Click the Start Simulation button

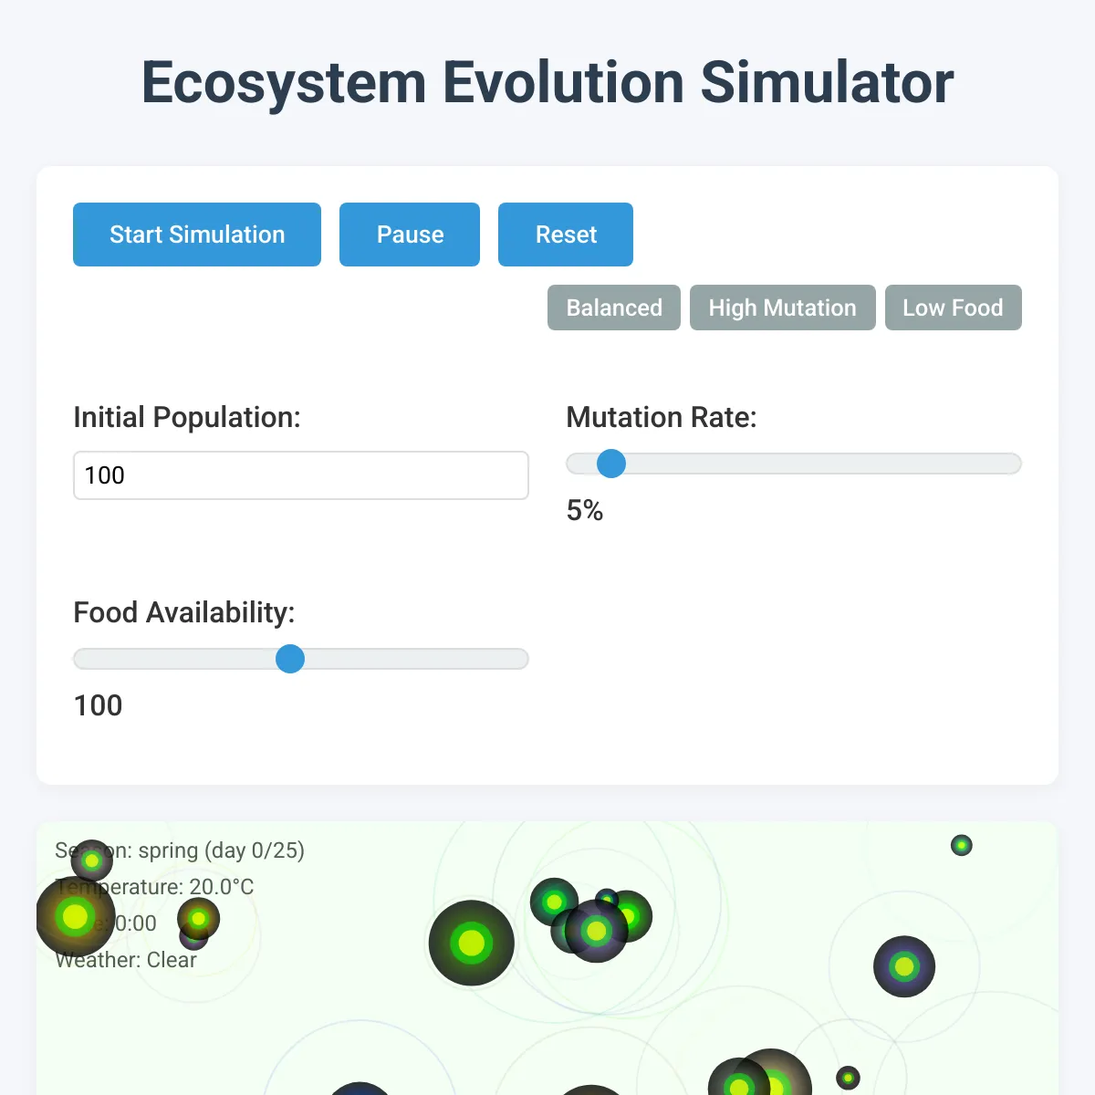(197, 235)
